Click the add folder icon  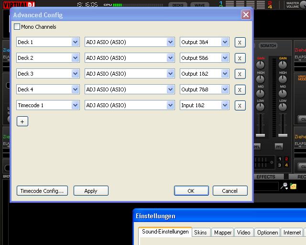coord(293,186)
